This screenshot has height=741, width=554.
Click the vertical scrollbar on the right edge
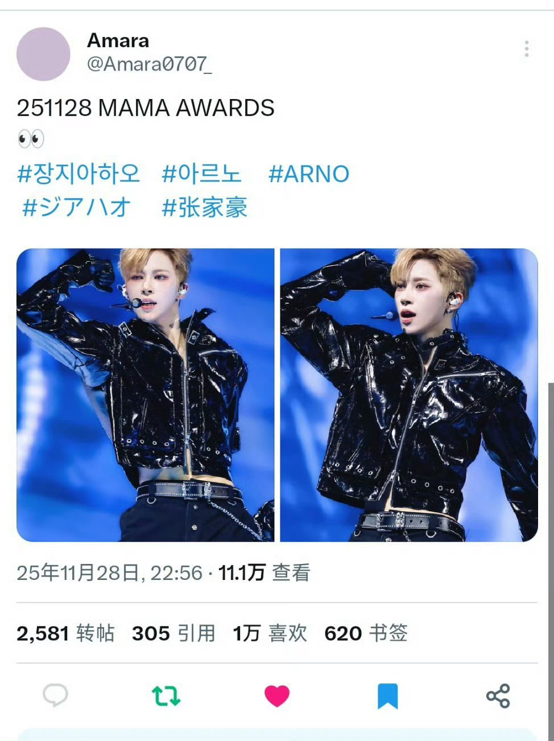tap(551, 561)
